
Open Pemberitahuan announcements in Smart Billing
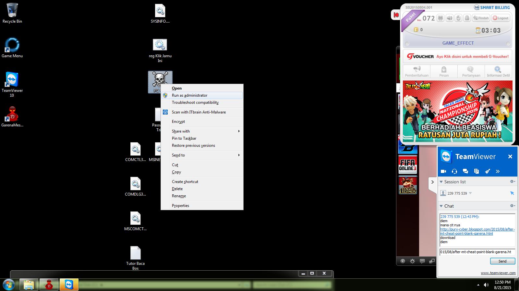click(417, 71)
